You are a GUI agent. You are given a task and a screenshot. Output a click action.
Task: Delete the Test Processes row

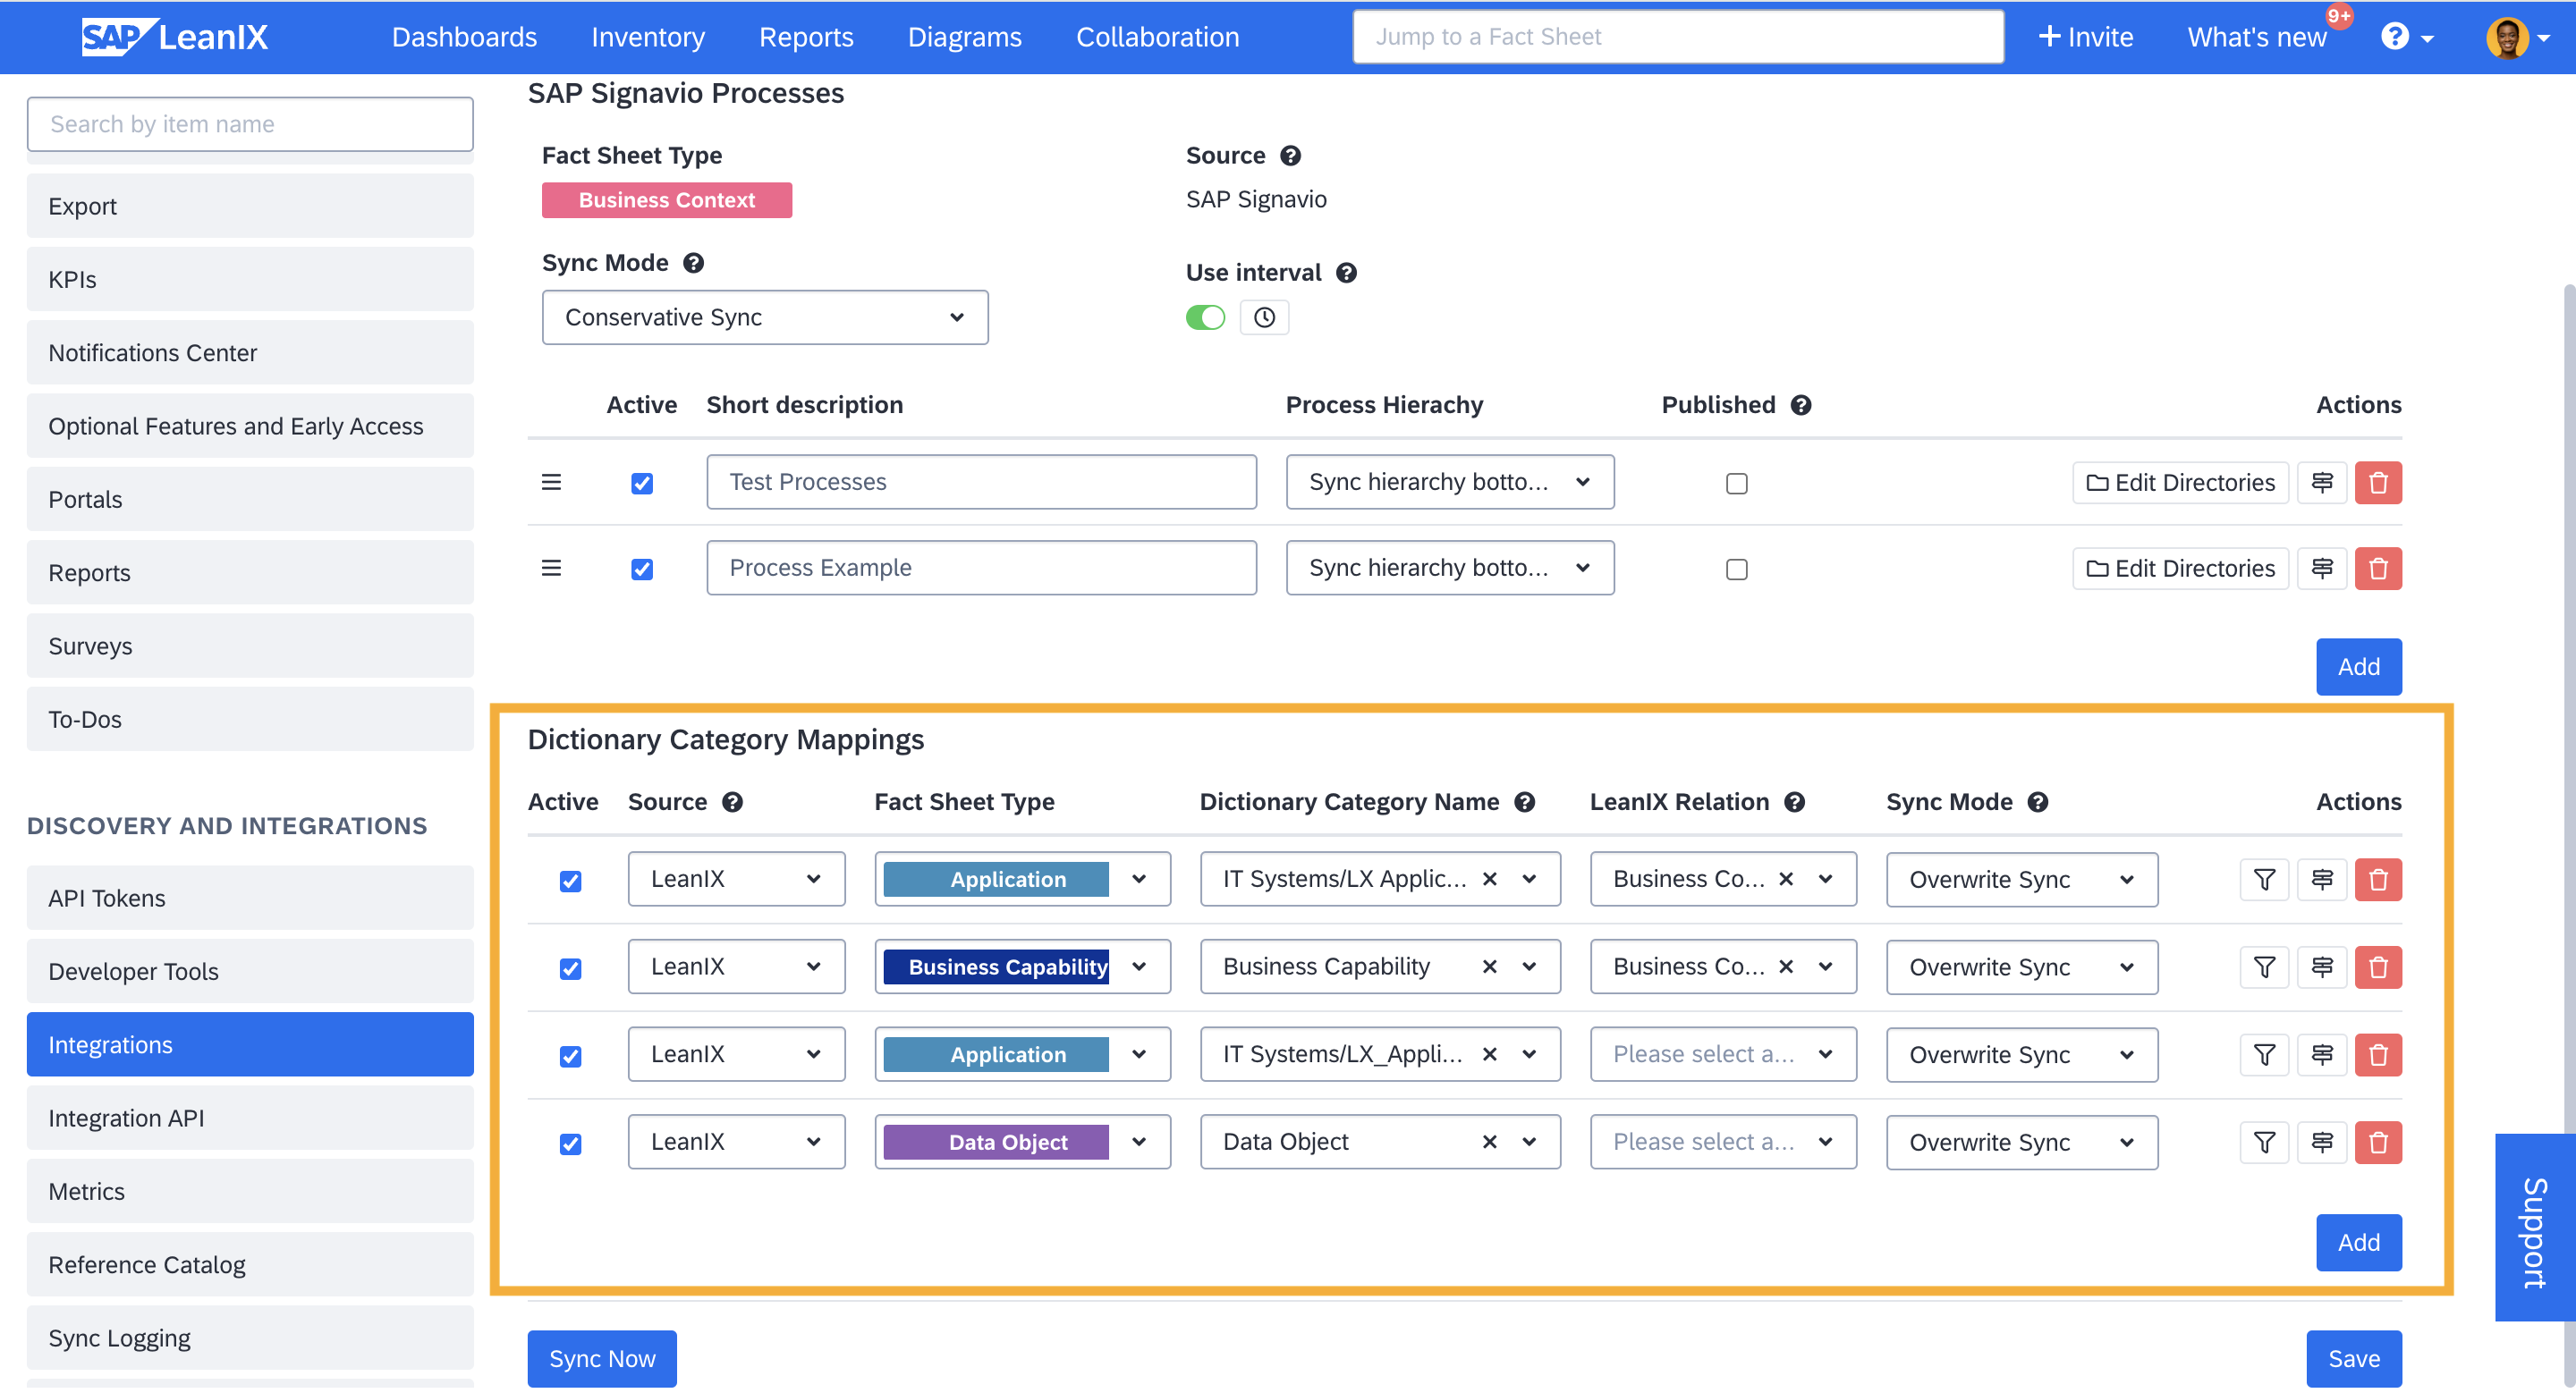[x=2377, y=483]
